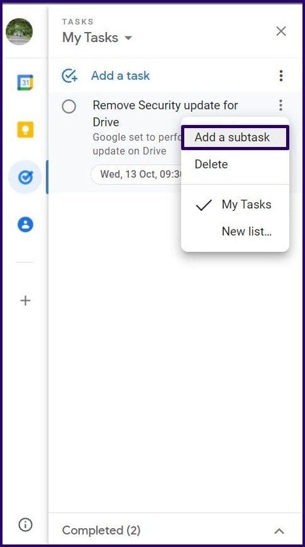Open Google Calendar from side panel
This screenshot has width=305, height=547.
pos(25,83)
